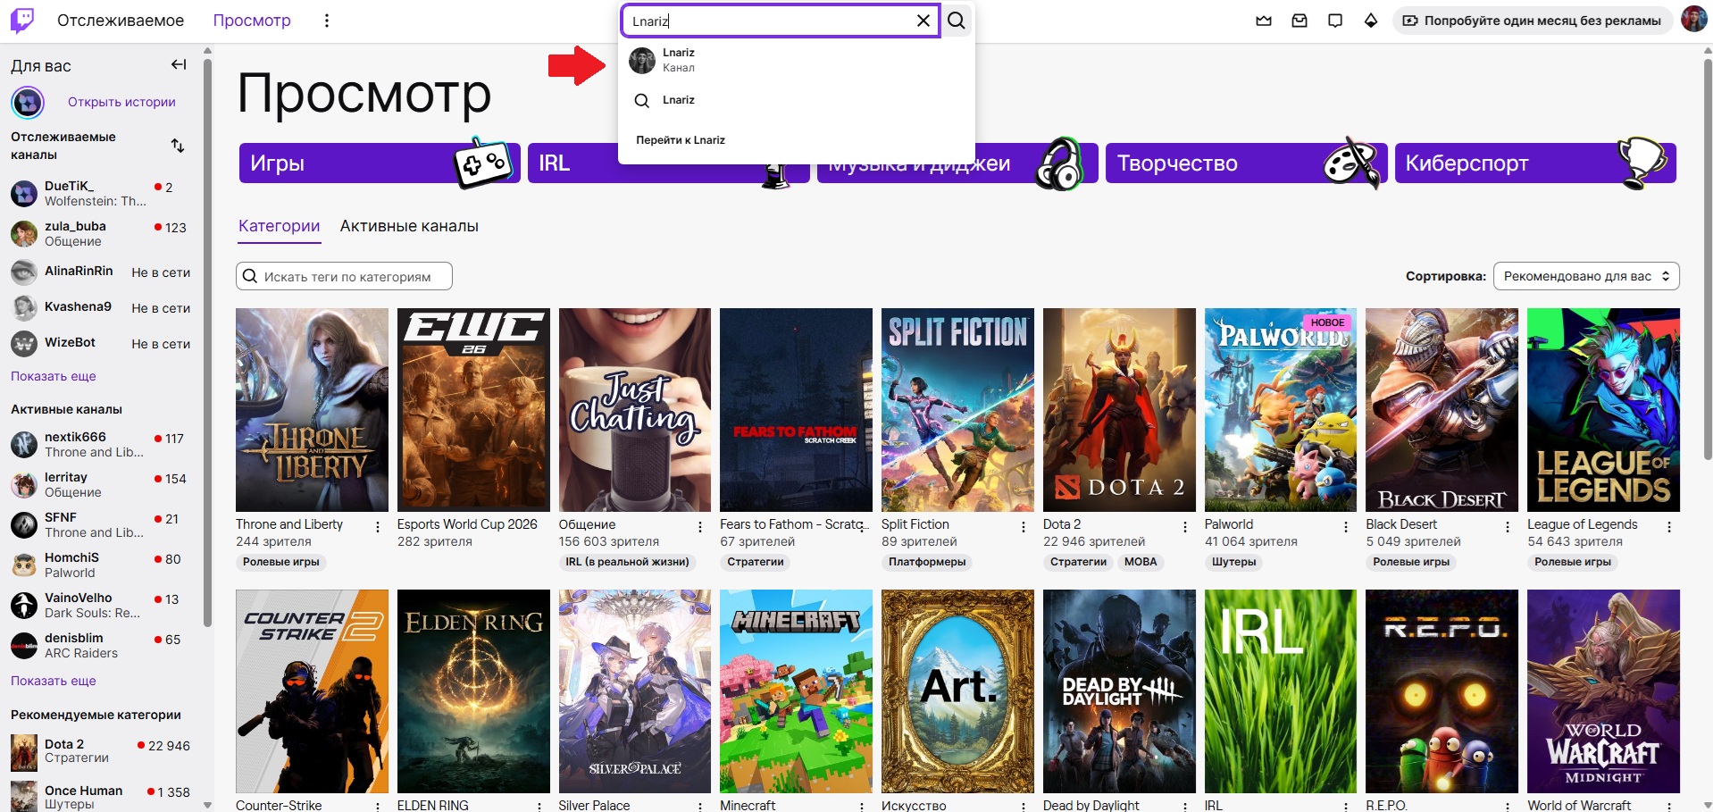Open the Prime loot crown icon
Screen dimensions: 1713x812
click(x=1264, y=21)
